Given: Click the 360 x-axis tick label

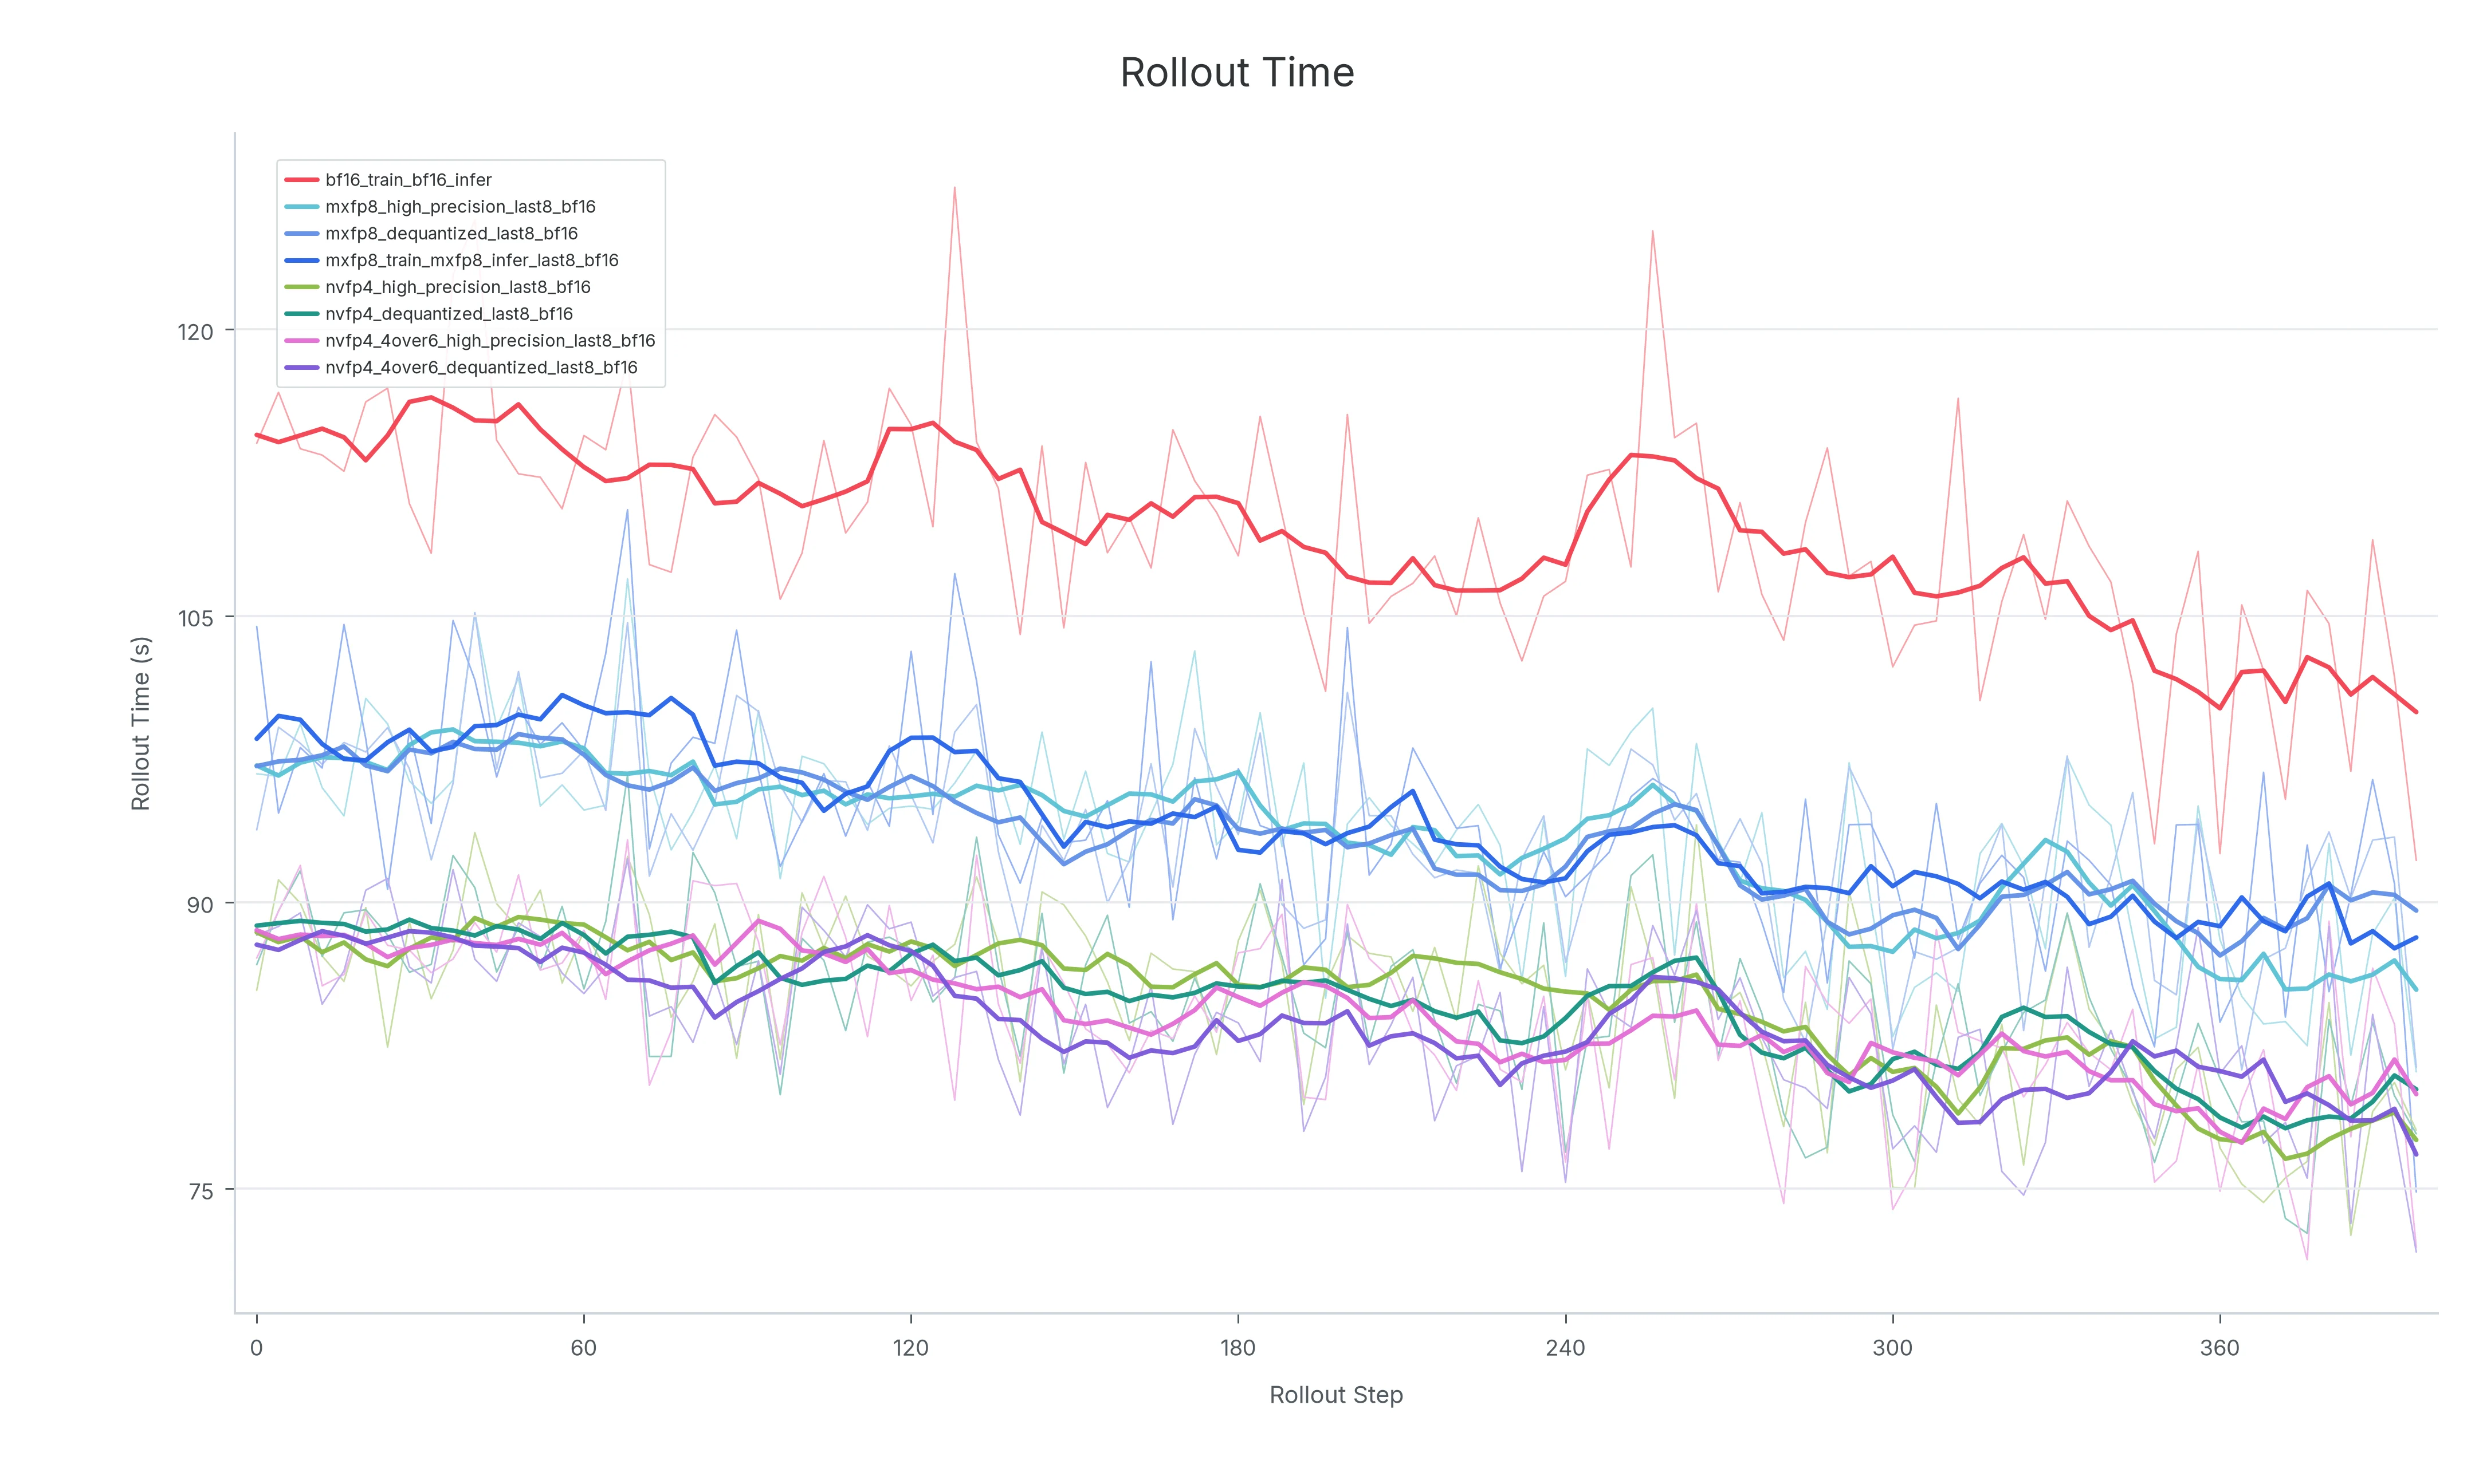Looking at the screenshot, I should (x=2219, y=1347).
